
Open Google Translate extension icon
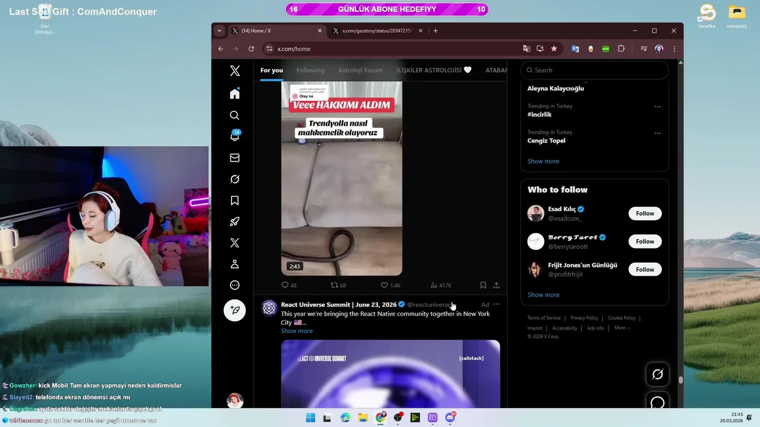pyautogui.click(x=575, y=49)
